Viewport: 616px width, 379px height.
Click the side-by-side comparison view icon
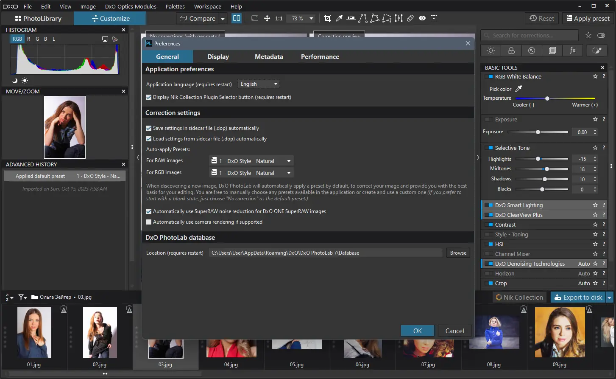237,18
